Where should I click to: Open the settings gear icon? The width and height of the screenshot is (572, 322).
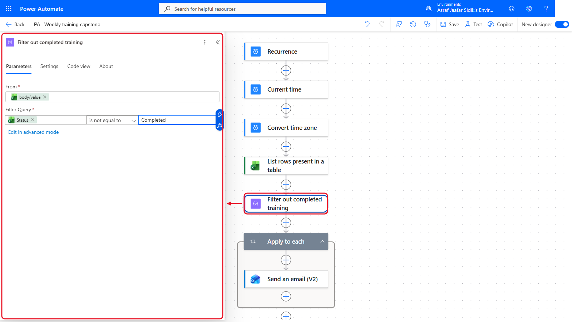(529, 9)
